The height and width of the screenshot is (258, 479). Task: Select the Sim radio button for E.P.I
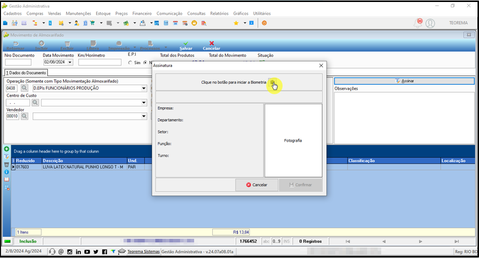click(x=131, y=62)
